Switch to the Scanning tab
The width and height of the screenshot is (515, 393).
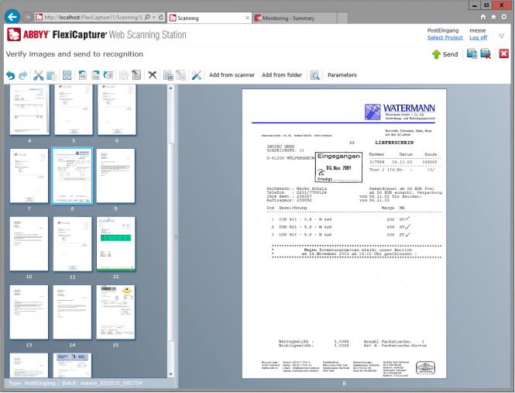[209, 18]
